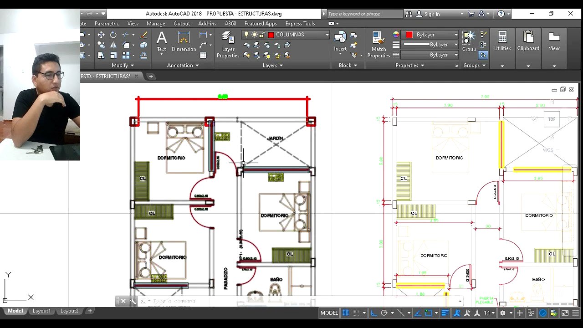
Task: Open the Manage ribbon tab
Action: pos(156,24)
